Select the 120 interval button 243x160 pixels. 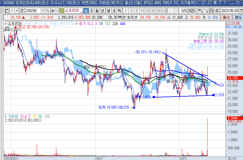[164, 11]
